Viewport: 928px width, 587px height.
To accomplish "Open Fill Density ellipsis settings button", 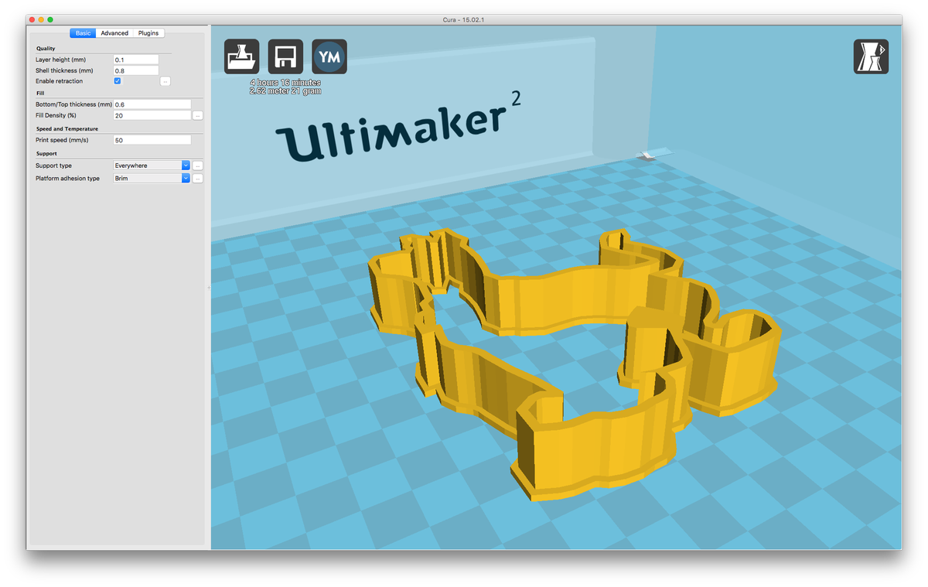I will [198, 115].
